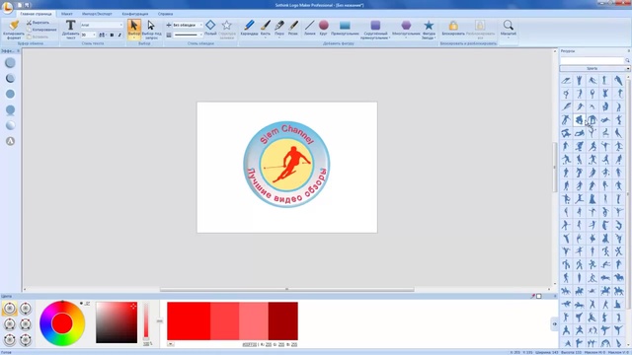This screenshot has width=632, height=355.
Task: Select the left dial in middle color scheme row
Action: tap(10, 324)
